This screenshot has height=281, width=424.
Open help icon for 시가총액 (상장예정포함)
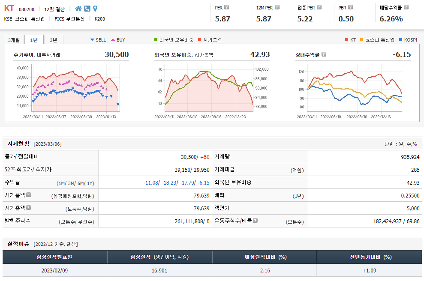29,195
